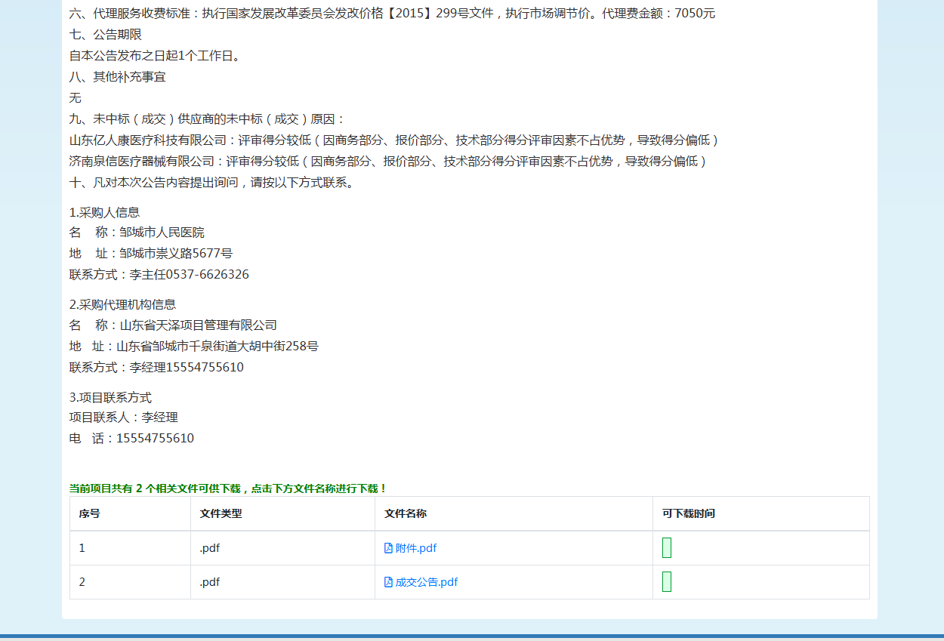
Task: Click the 电话 number under 项目联系方式
Action: tap(155, 438)
